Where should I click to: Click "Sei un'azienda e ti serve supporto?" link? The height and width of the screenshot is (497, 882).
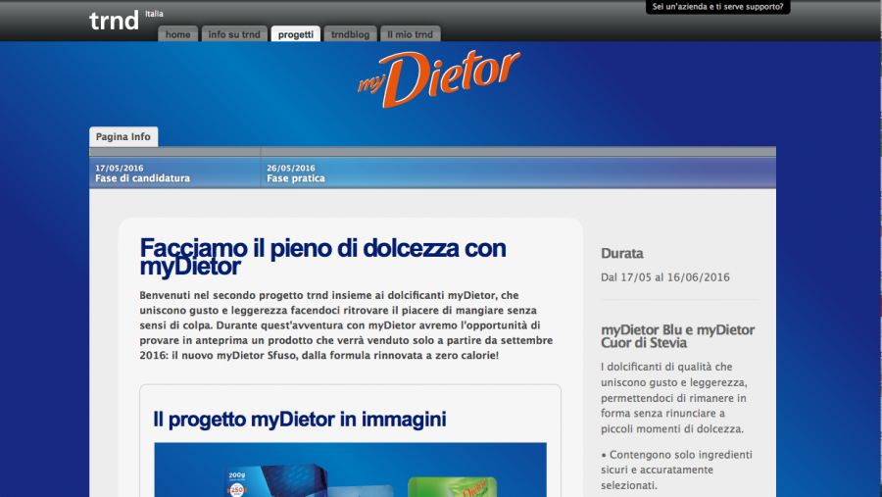[x=717, y=7]
